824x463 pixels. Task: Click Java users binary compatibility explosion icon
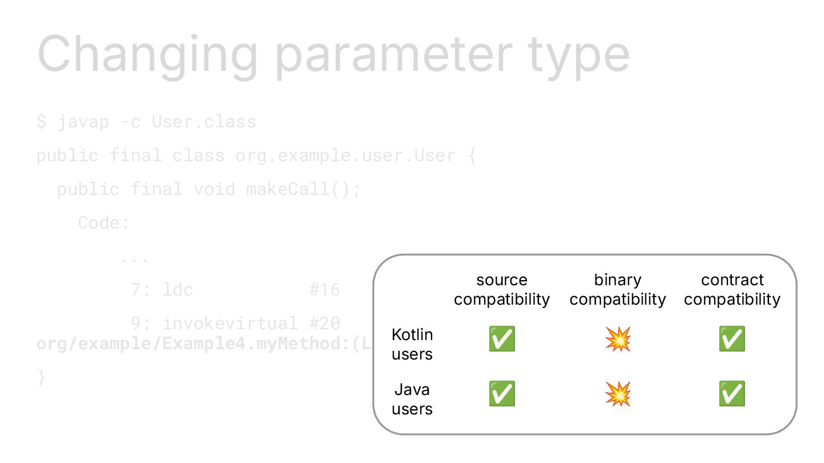tap(617, 394)
